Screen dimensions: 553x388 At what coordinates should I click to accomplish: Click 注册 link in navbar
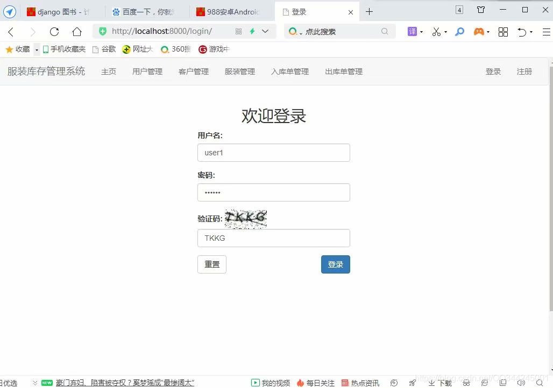coord(524,71)
